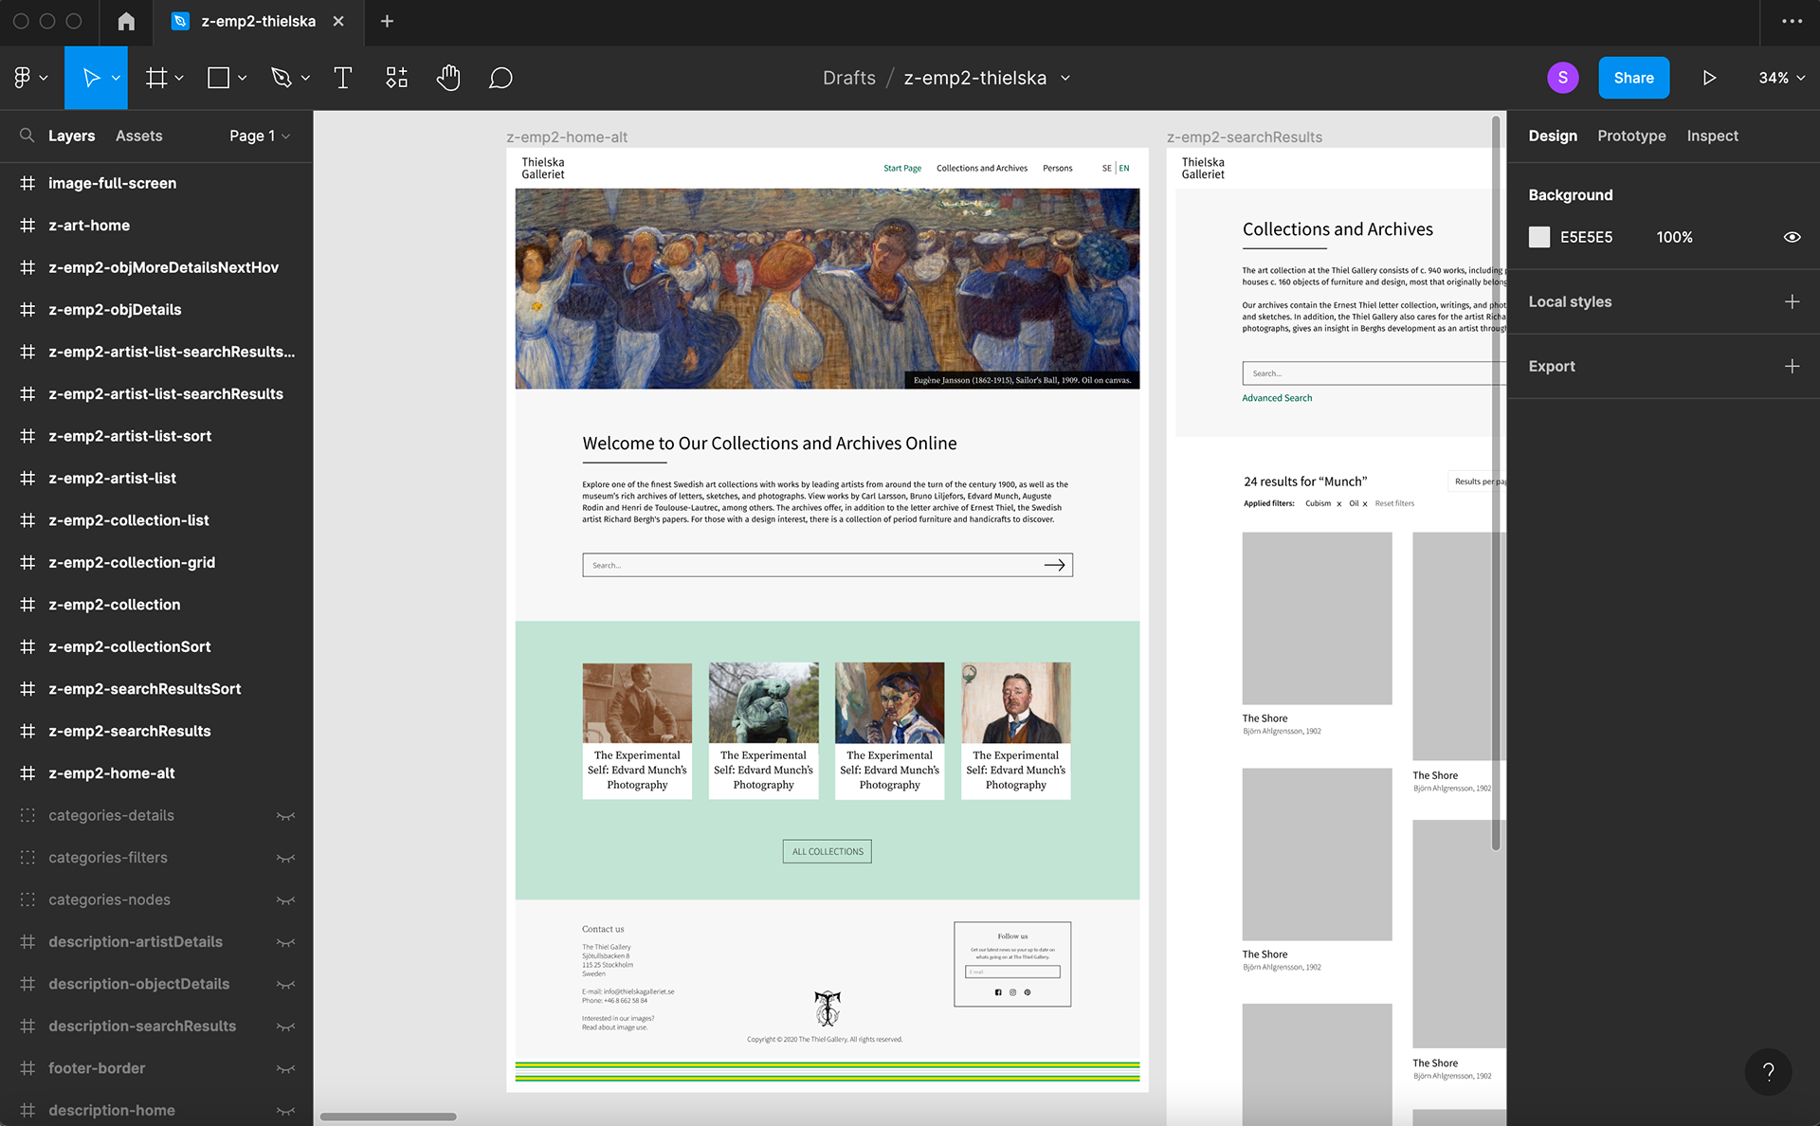Search layers with magnifier icon

click(x=27, y=136)
